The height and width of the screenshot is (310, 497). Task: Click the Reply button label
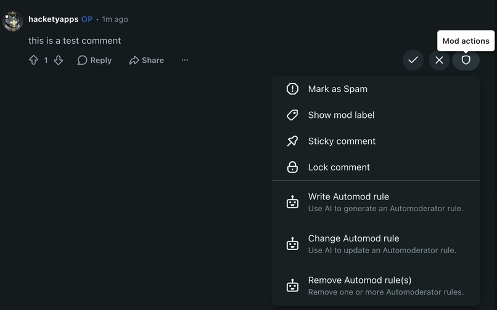pos(101,61)
